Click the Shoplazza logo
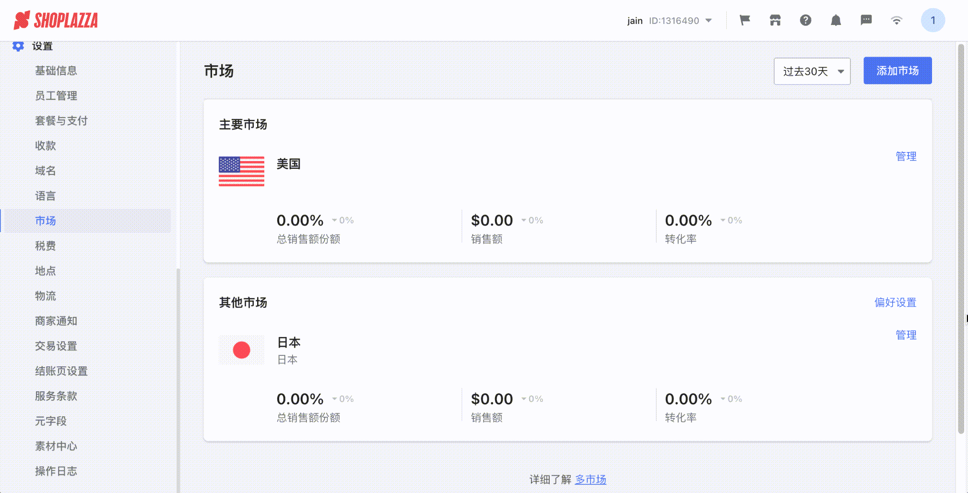This screenshot has width=968, height=493. tap(56, 20)
